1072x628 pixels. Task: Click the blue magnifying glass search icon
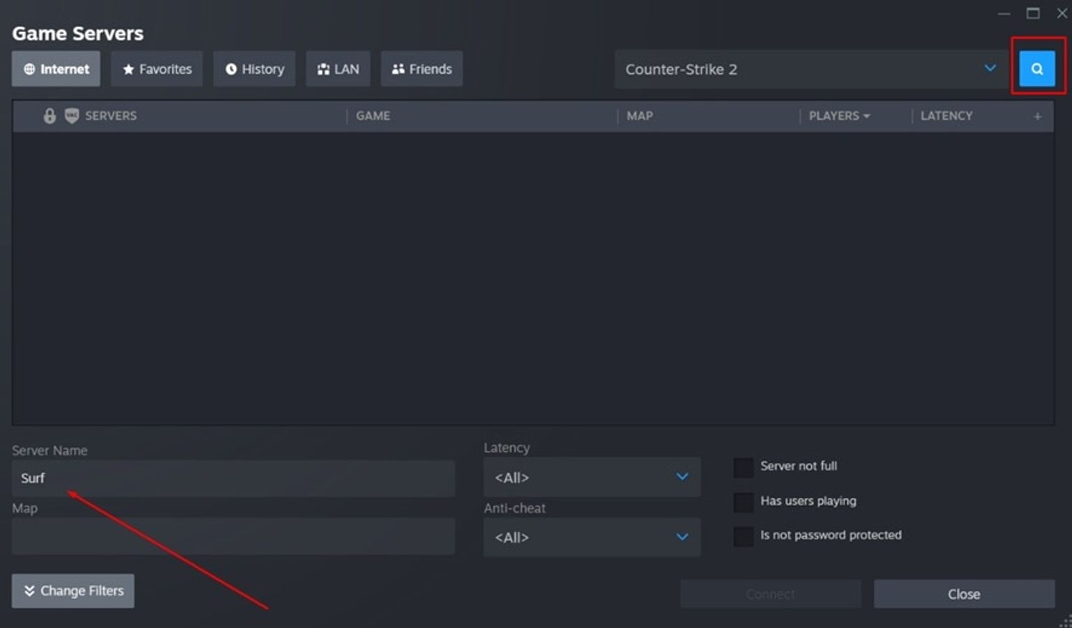pyautogui.click(x=1037, y=68)
